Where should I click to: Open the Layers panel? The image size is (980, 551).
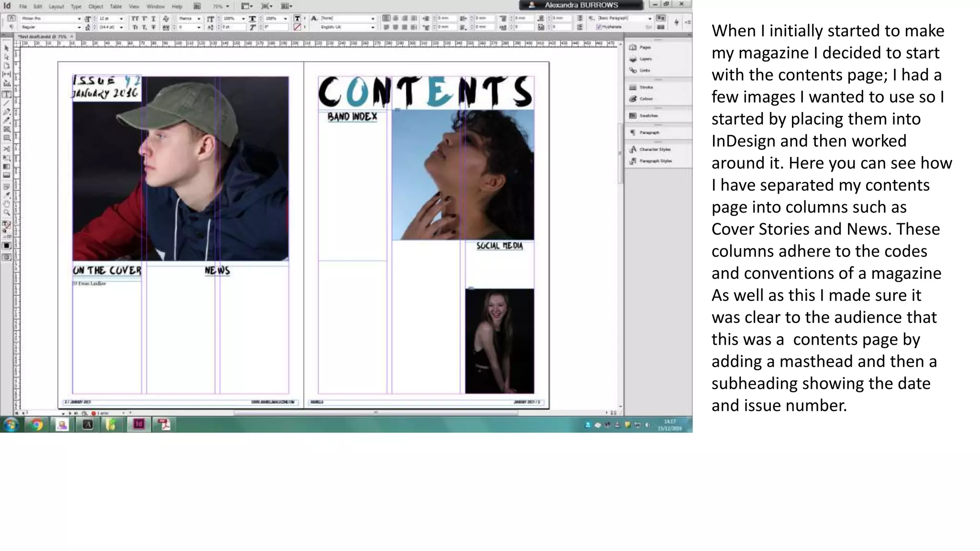(641, 59)
